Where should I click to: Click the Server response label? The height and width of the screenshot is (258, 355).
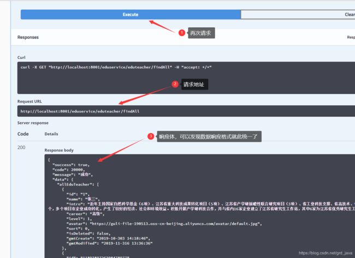click(33, 123)
